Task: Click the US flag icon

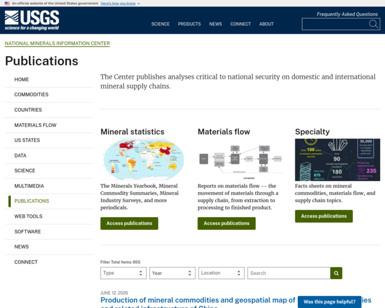Action: click(x=7, y=4)
